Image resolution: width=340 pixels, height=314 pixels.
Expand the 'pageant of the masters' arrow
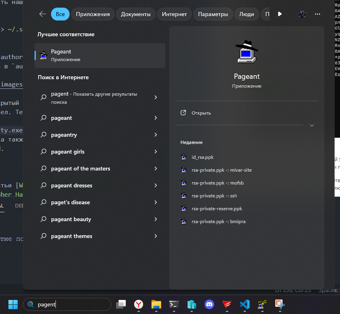(156, 169)
